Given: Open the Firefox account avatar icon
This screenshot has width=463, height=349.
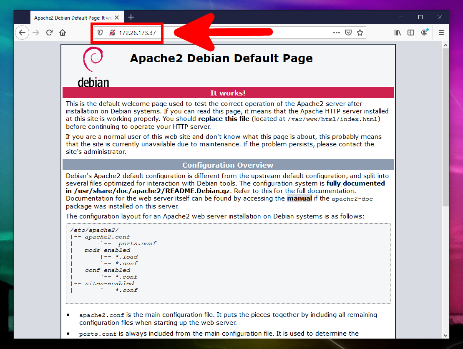Looking at the screenshot, I should click(x=424, y=33).
